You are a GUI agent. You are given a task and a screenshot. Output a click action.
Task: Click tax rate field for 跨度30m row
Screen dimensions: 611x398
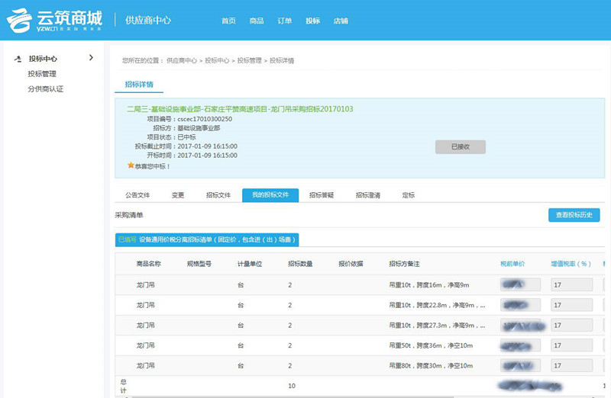pos(571,366)
